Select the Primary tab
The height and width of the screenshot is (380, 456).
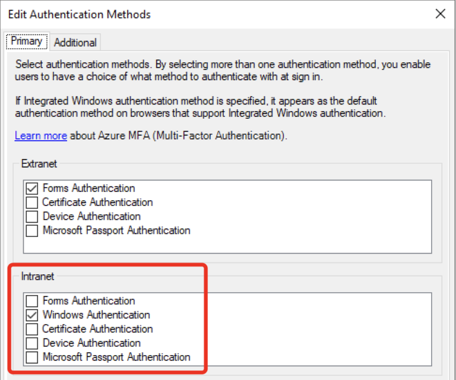(27, 41)
